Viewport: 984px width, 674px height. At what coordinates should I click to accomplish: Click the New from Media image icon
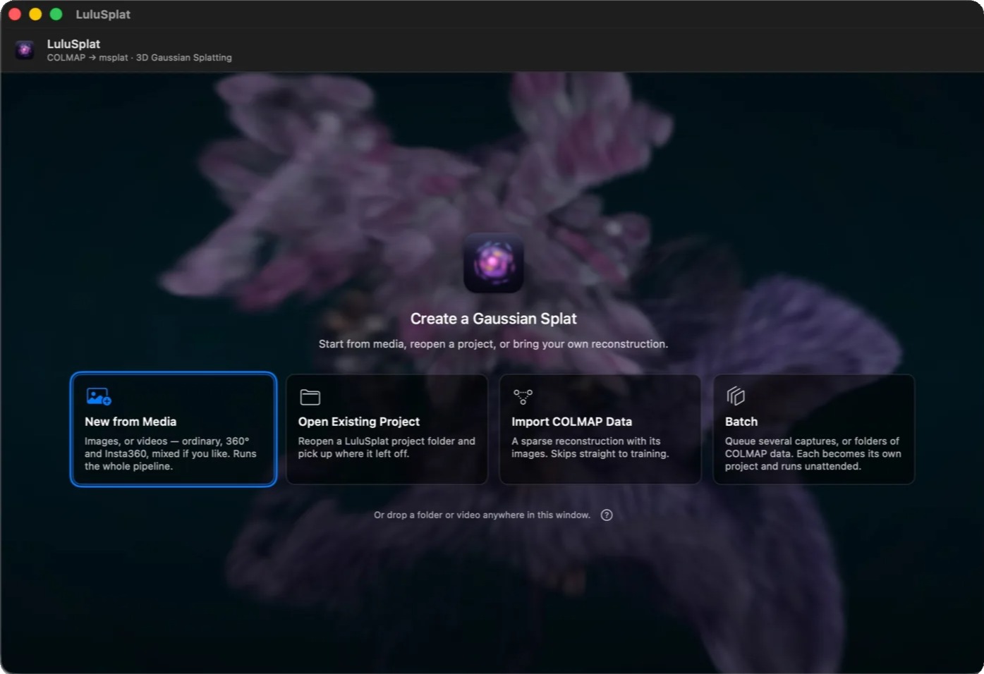coord(99,396)
